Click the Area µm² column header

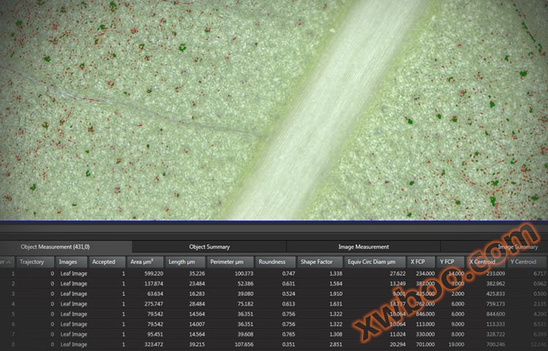145,261
